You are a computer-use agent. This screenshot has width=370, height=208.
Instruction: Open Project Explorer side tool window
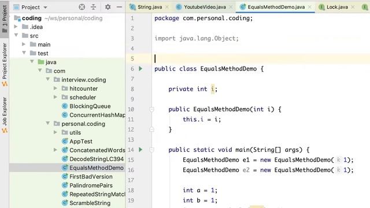coord(5,64)
